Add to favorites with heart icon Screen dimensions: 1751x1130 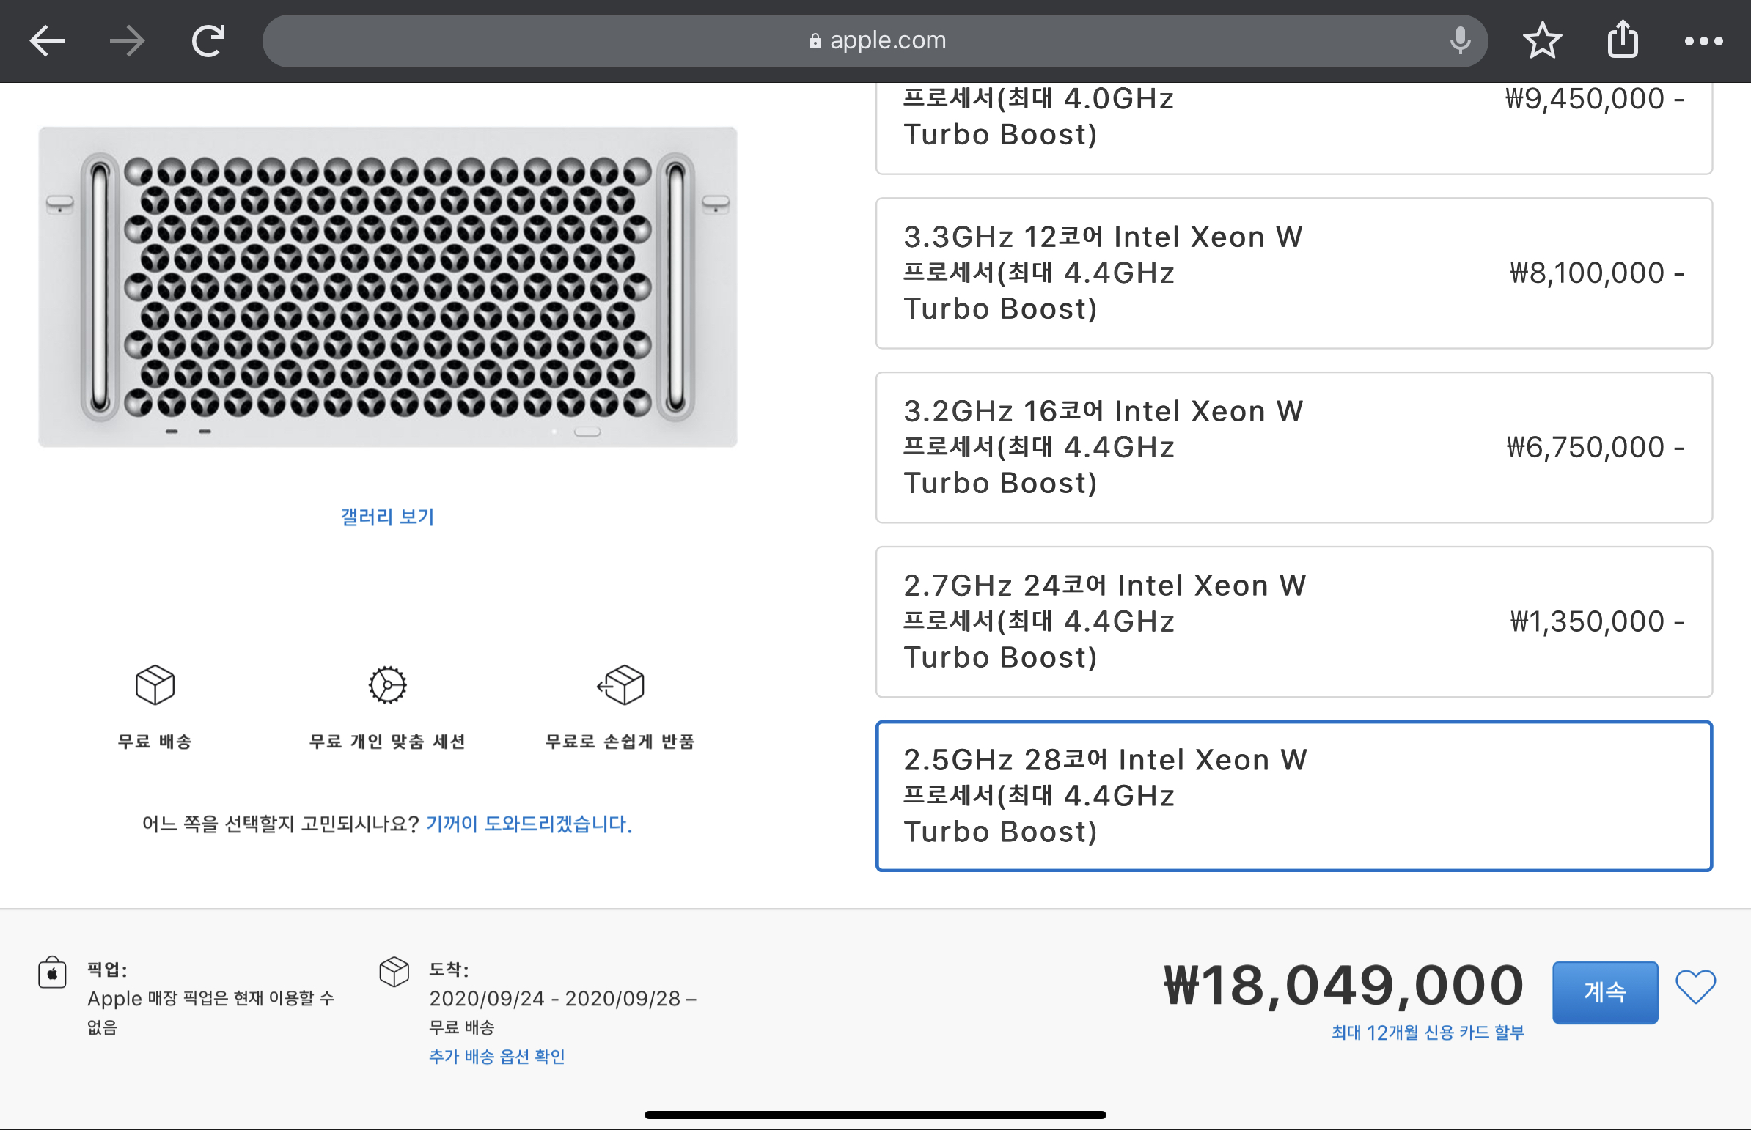point(1695,987)
